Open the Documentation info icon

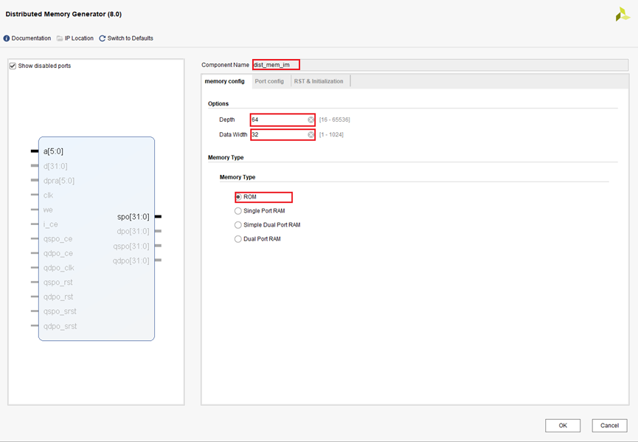coord(7,38)
